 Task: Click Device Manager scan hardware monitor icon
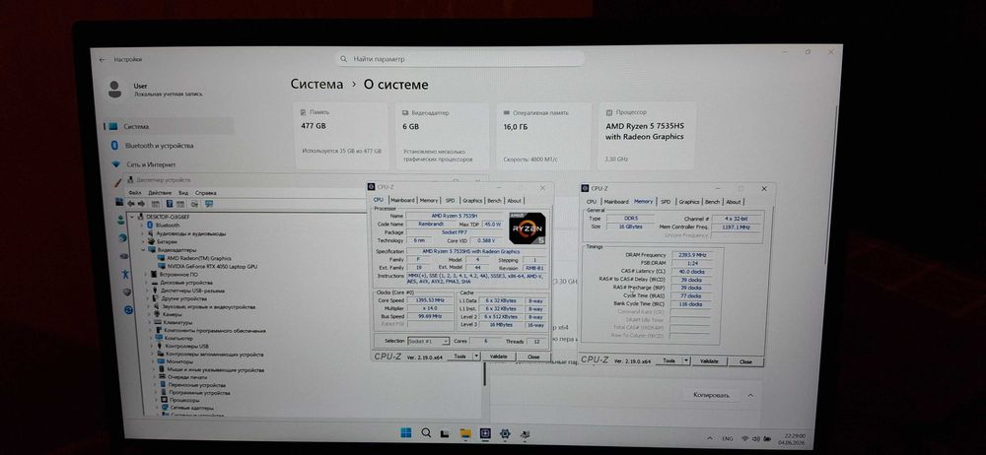[209, 204]
